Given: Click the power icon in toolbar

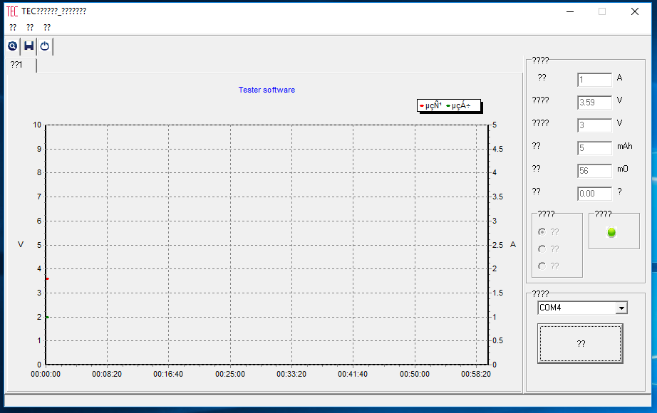Looking at the screenshot, I should click(45, 46).
